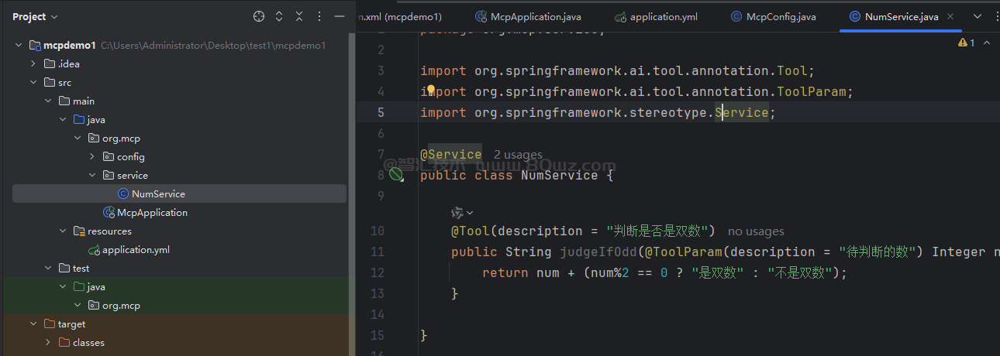
Task: Click the "2 usages" hint above NumService
Action: 518,155
